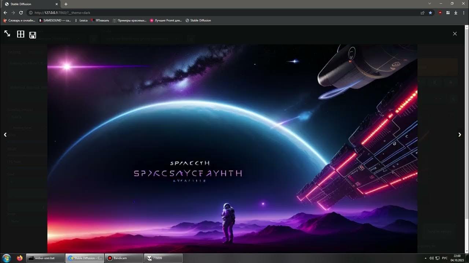Toggle zoom mode of the lightbox image
Screen dimensions: 469x263
7,34
